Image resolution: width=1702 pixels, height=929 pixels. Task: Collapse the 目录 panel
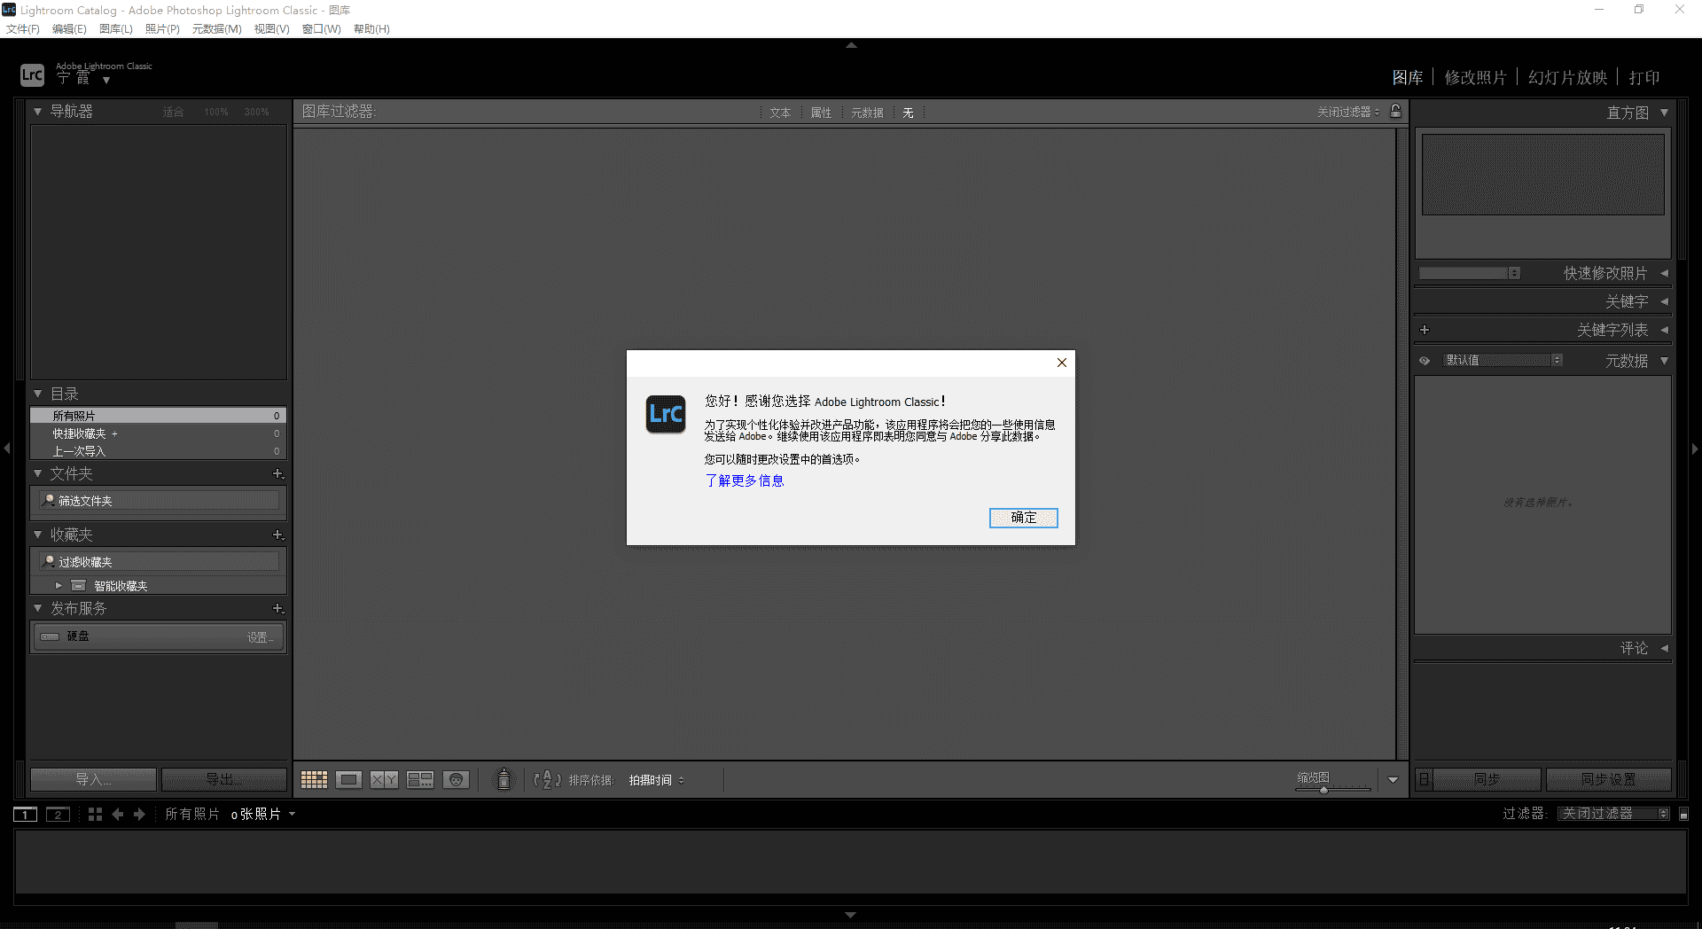38,394
